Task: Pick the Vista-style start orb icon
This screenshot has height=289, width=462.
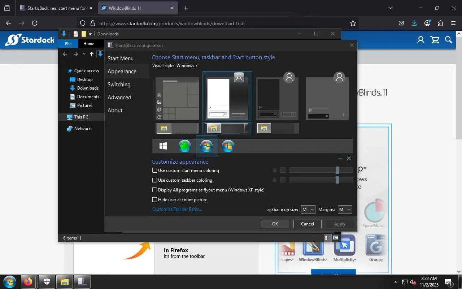Action: point(228,146)
